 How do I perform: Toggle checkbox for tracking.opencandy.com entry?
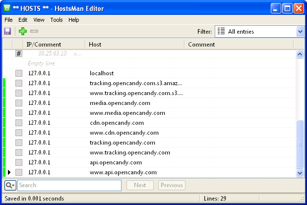[x=19, y=143]
